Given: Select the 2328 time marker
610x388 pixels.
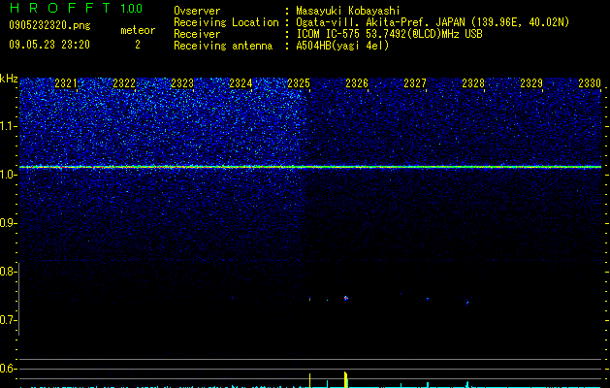Looking at the screenshot, I should [473, 83].
